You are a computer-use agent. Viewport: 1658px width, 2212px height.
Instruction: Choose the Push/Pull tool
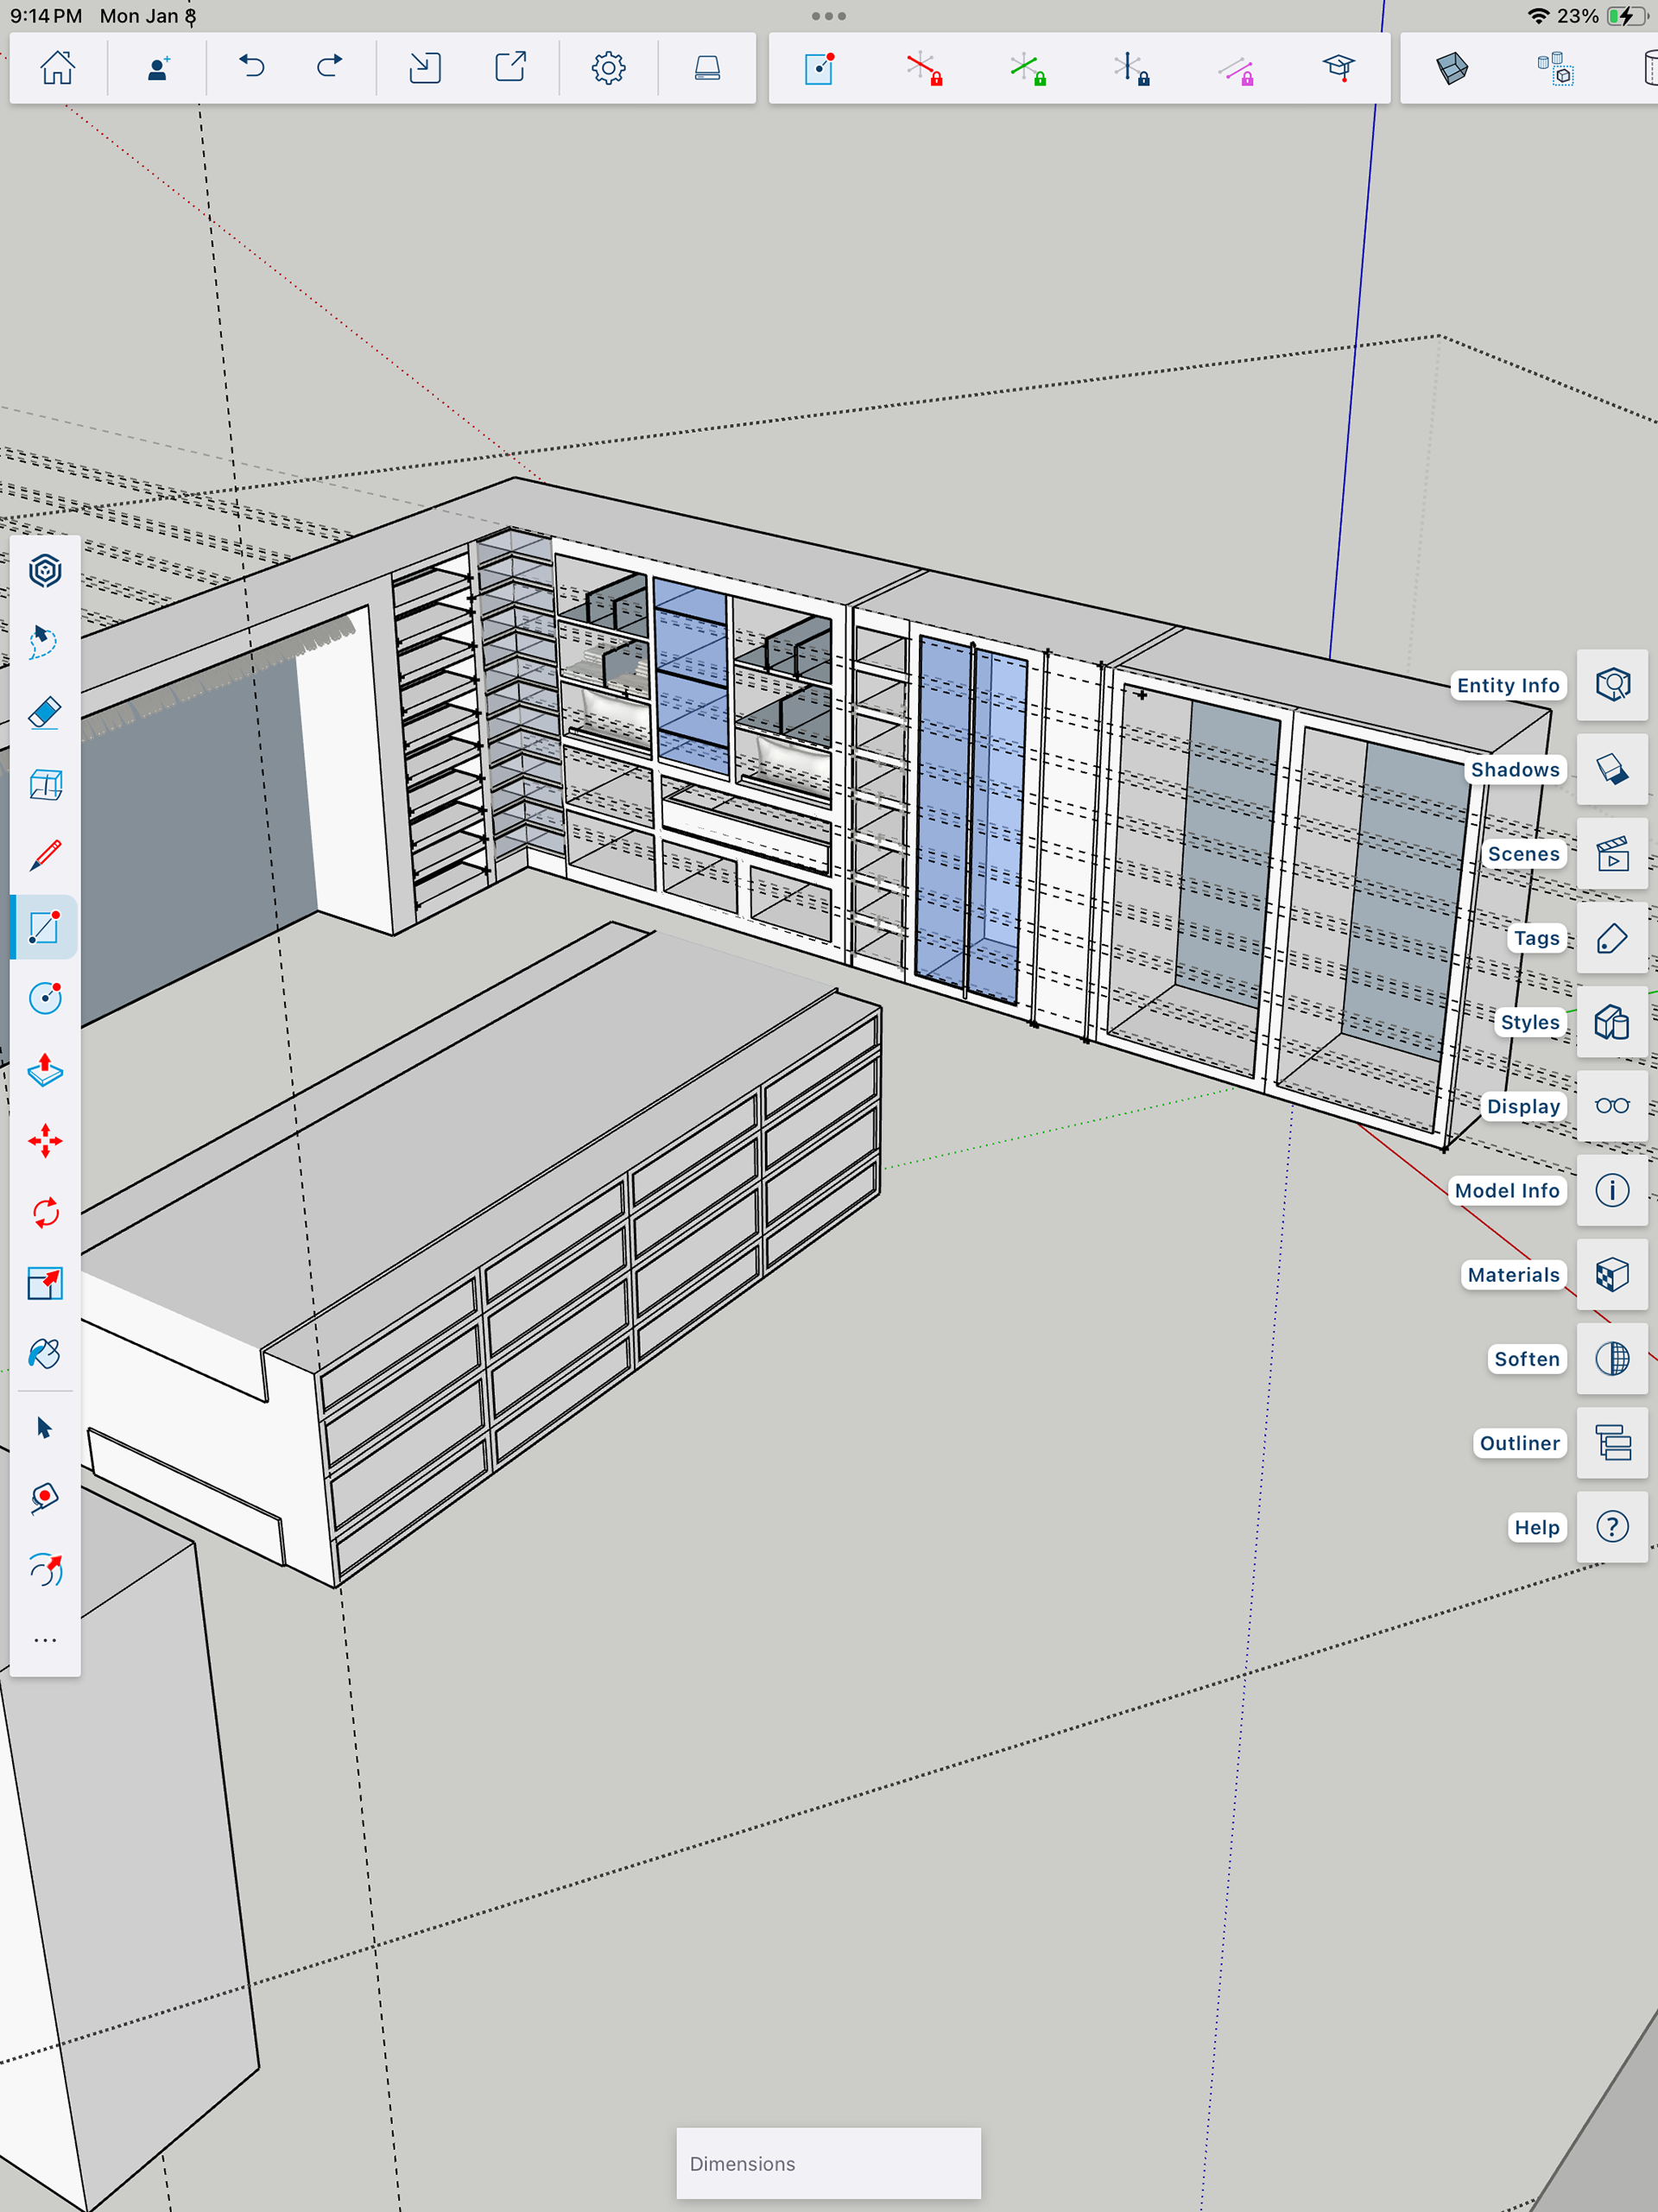pos(45,1070)
